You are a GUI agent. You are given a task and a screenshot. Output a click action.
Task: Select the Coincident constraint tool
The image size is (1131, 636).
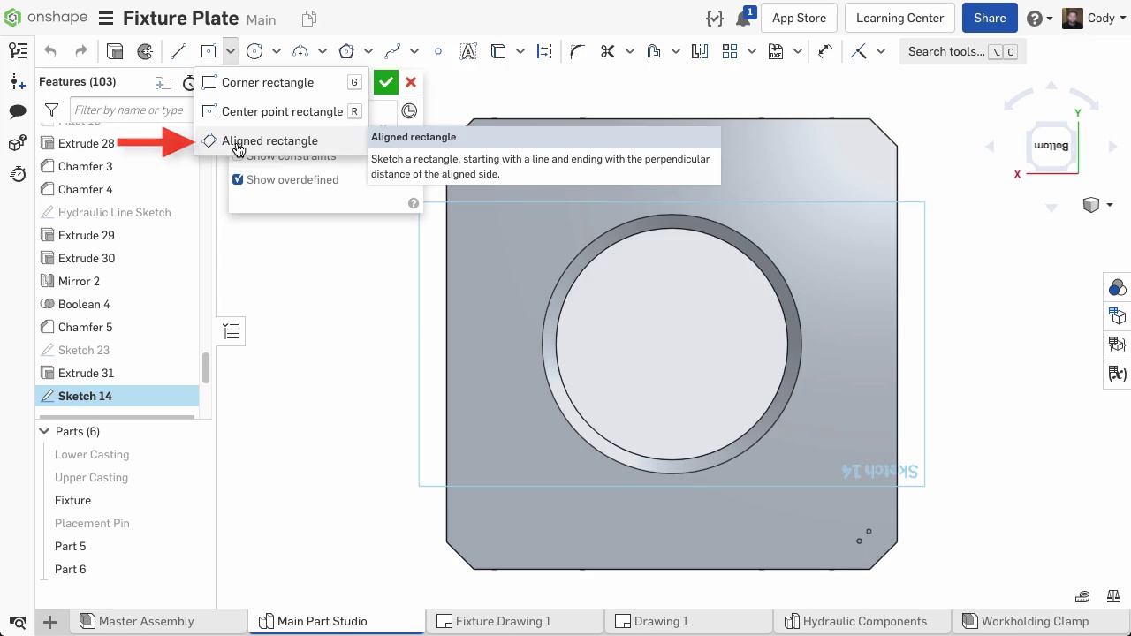tap(859, 51)
